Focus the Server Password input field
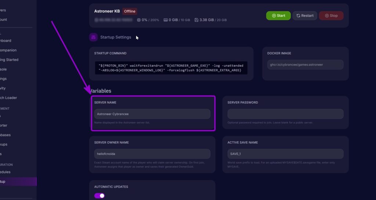Viewport: 376px width, 200px height. tap(285, 114)
